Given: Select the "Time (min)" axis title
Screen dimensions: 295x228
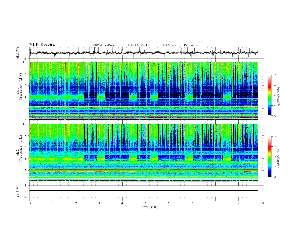Looking at the screenshot, I should click(149, 207).
